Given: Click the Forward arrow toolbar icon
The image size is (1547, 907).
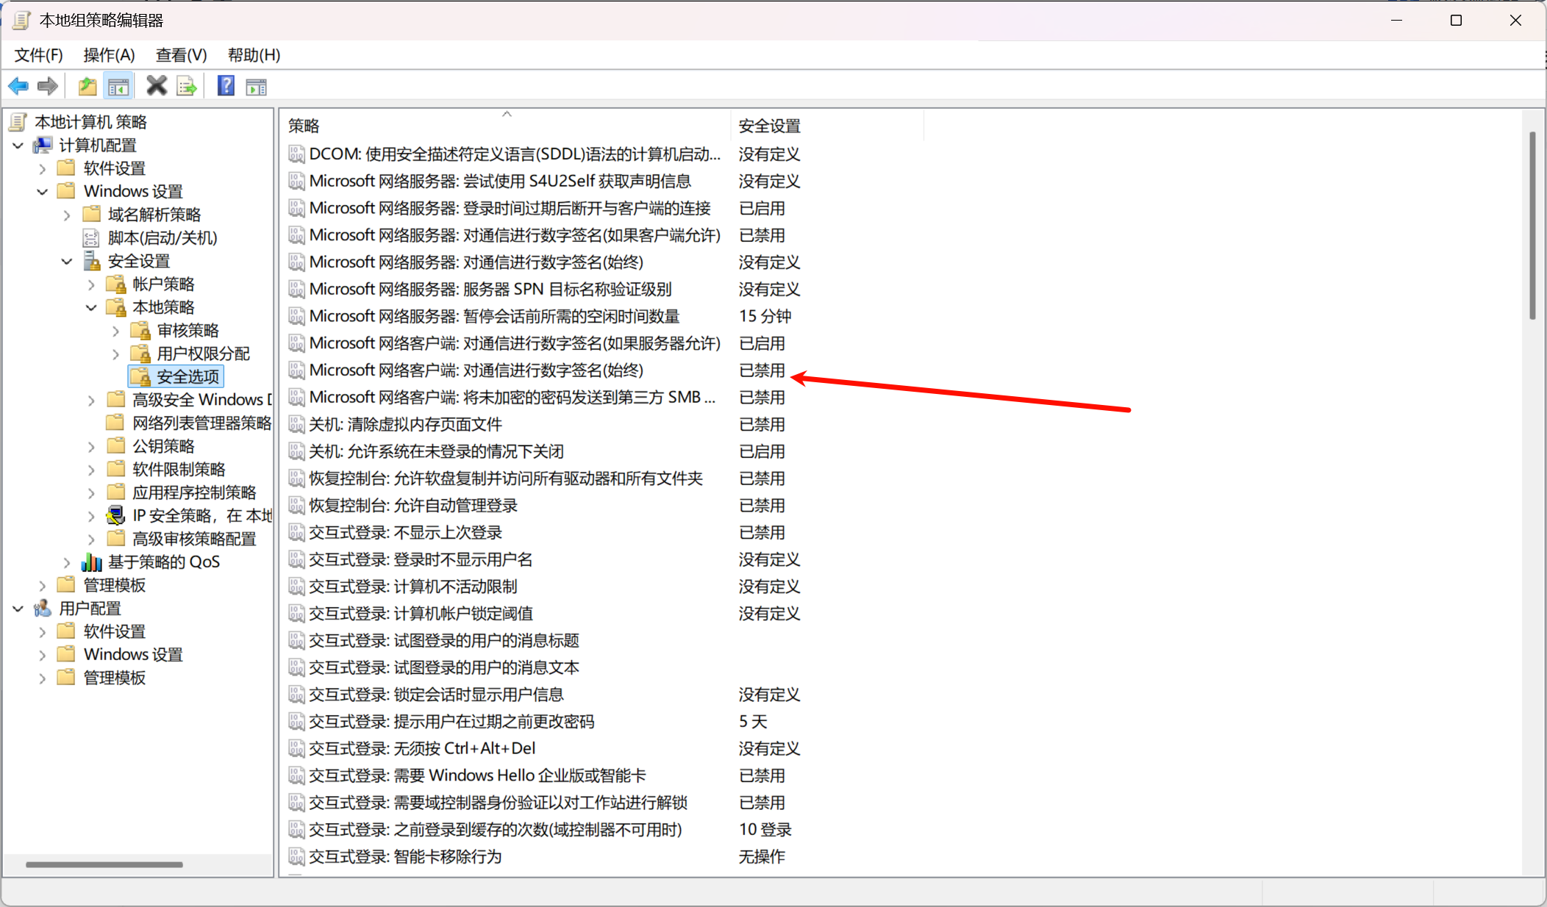Looking at the screenshot, I should click(48, 87).
